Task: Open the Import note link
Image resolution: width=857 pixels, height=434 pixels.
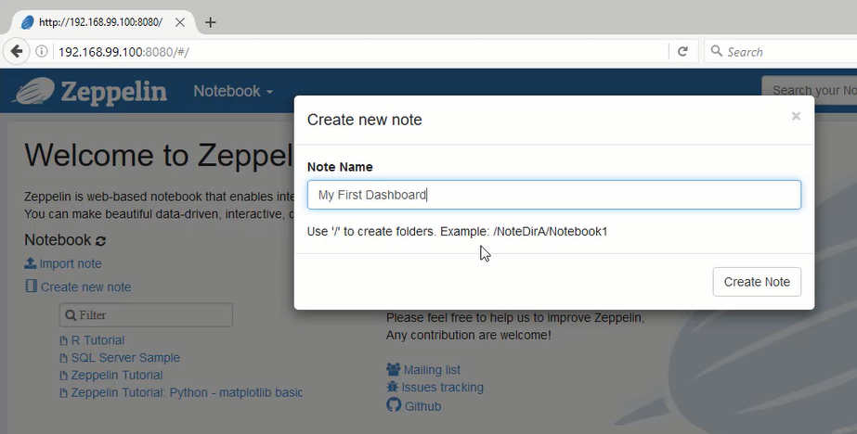Action: pyautogui.click(x=70, y=263)
